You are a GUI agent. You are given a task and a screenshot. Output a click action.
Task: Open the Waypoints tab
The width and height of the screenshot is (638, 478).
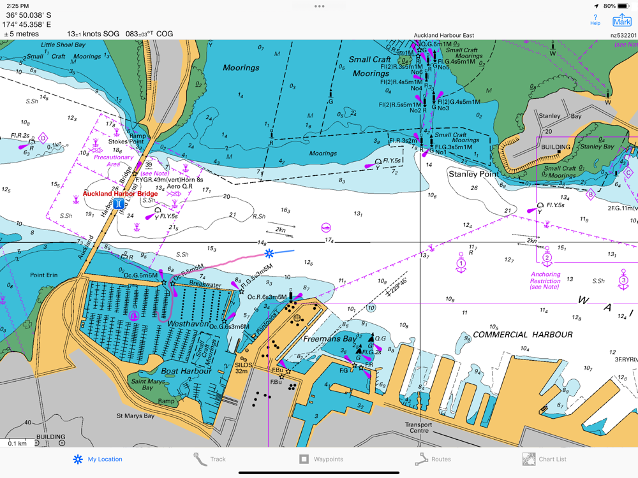click(321, 460)
